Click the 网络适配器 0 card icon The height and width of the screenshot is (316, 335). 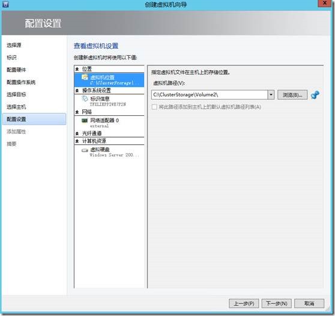(x=85, y=121)
